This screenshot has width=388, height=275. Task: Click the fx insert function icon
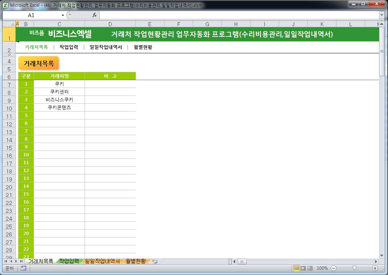[95, 15]
